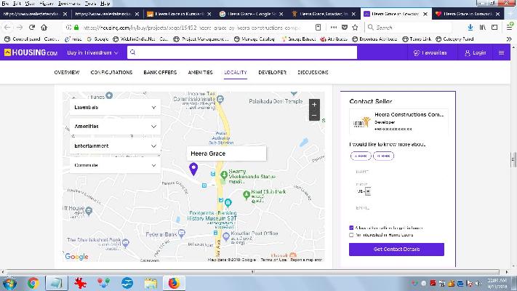Click the browser Forward arrow

20,28
